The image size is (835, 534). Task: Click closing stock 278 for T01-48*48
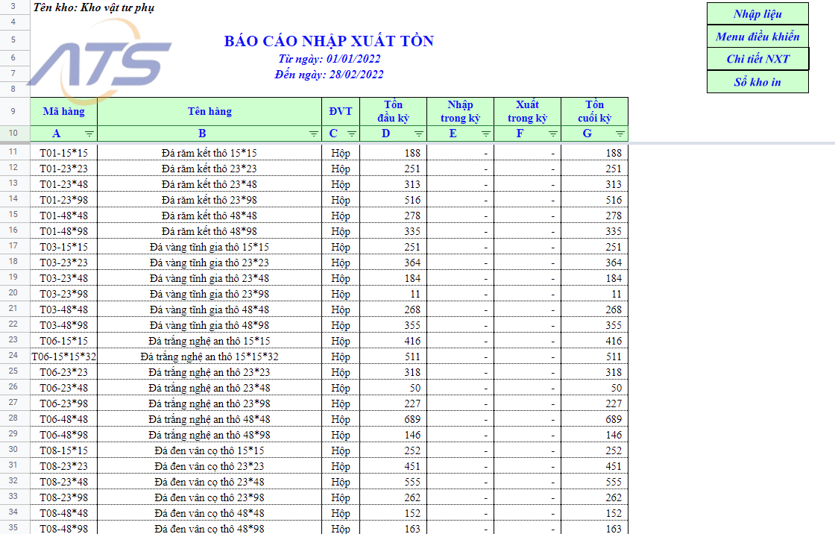point(595,216)
